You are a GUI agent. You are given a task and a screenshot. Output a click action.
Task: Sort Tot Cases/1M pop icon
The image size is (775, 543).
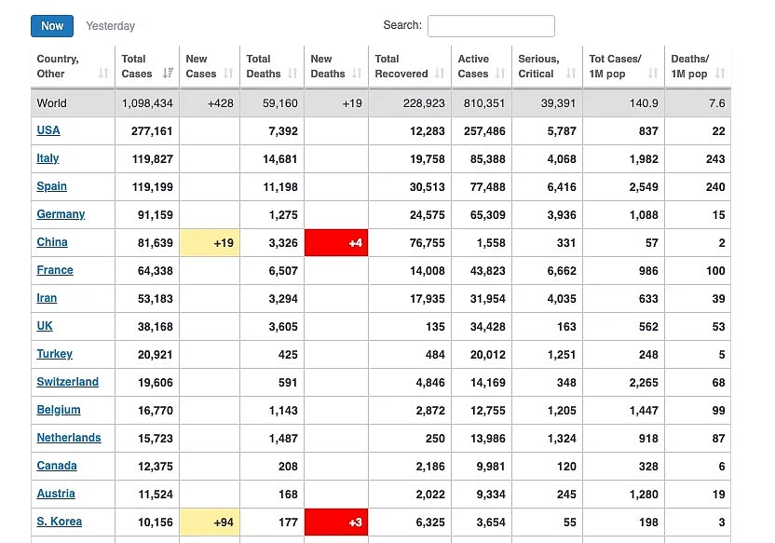pos(653,74)
